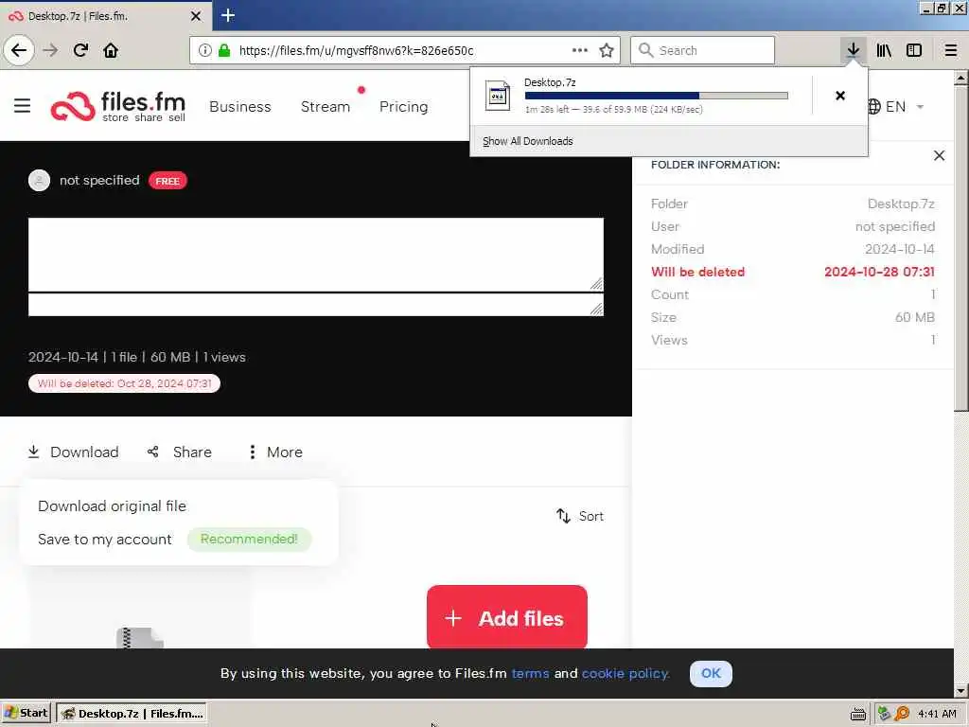
Task: Open the EN language dropdown
Action: [x=895, y=106]
